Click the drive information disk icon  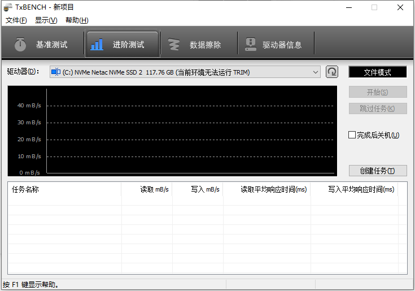250,44
